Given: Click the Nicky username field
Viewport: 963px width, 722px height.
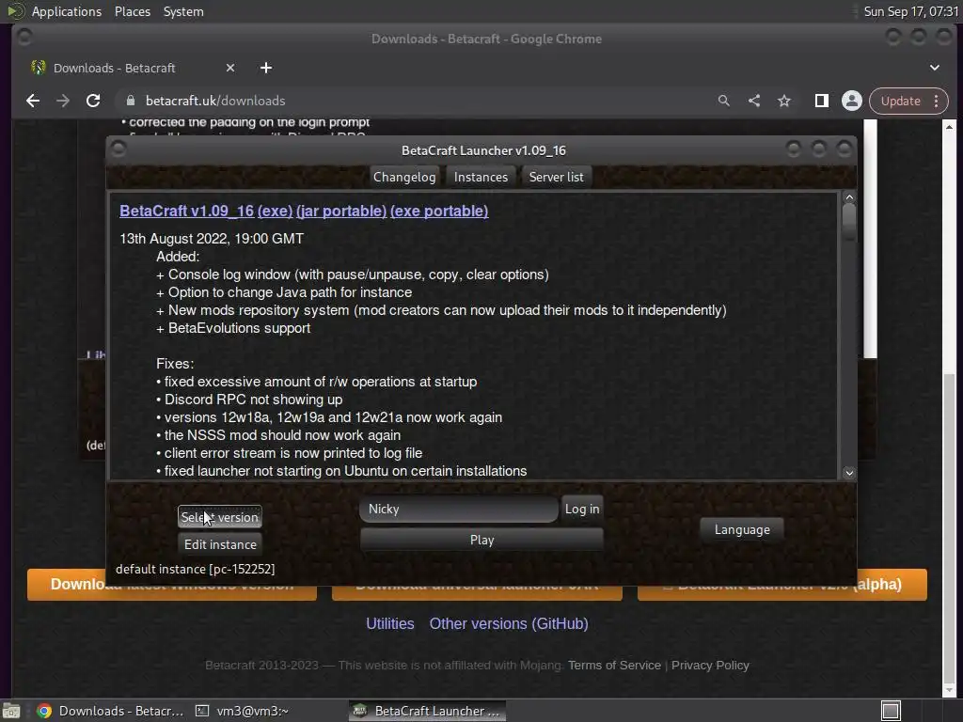Looking at the screenshot, I should click(459, 509).
